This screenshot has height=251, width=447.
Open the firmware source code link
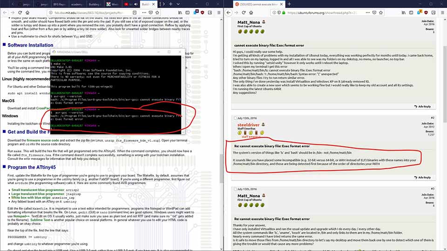coord(43,140)
